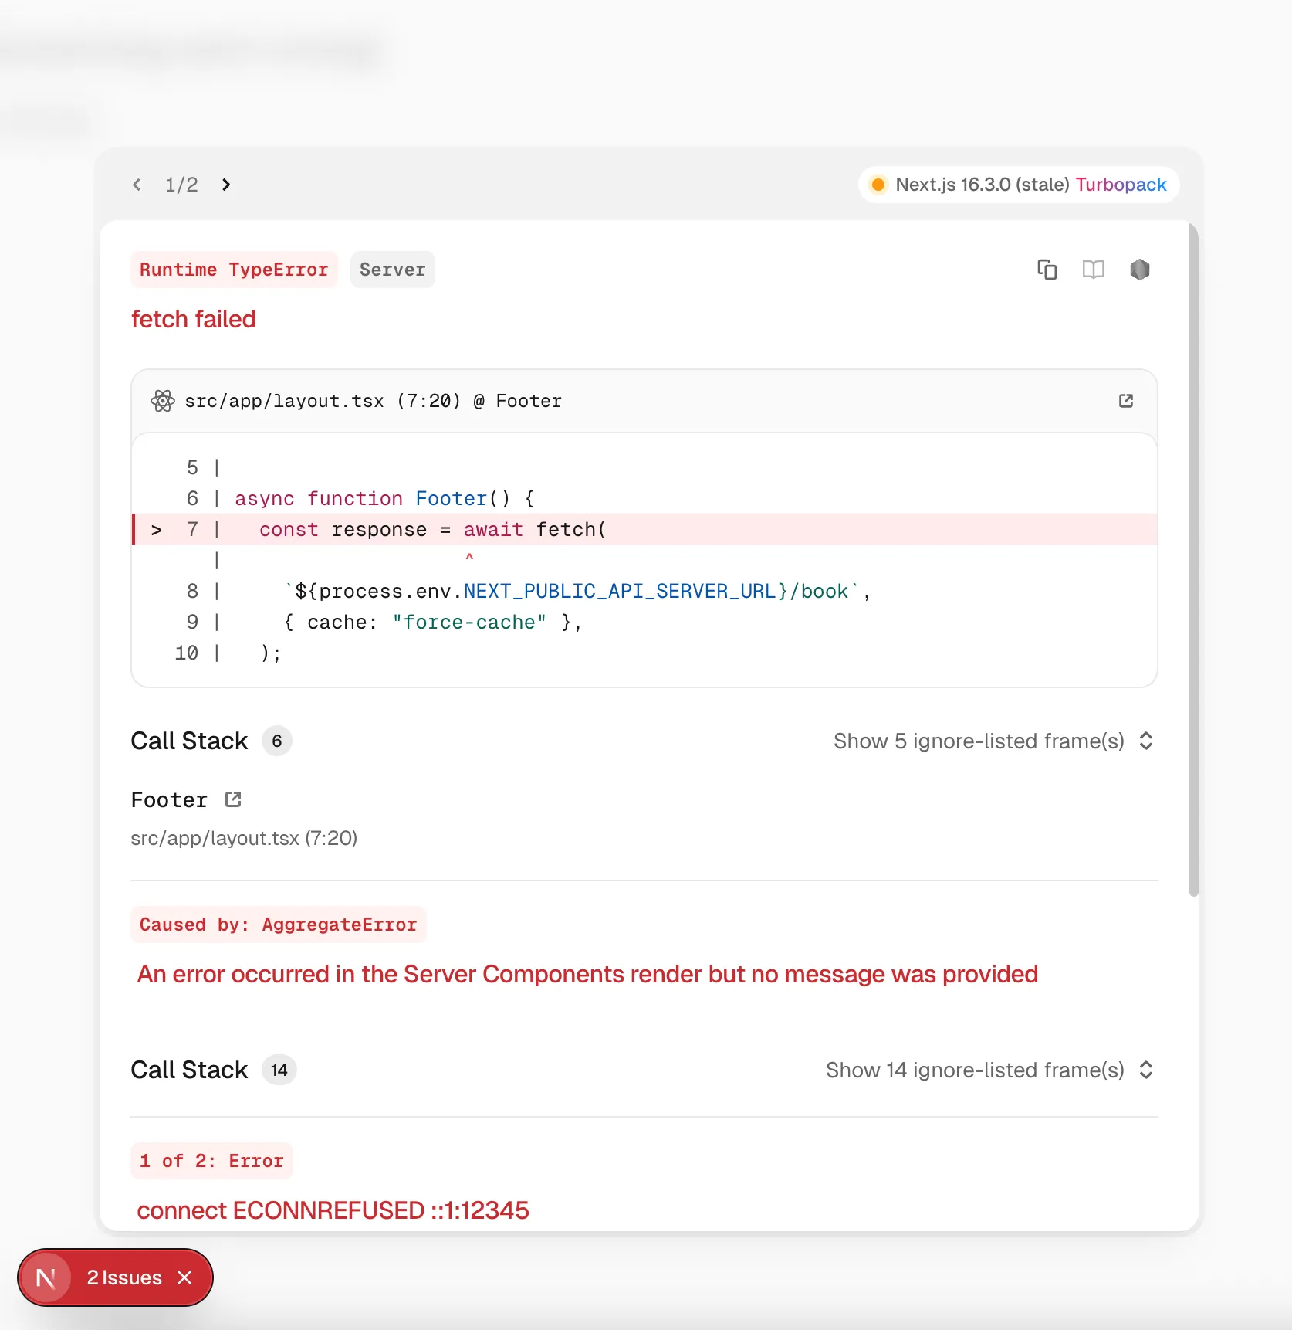The width and height of the screenshot is (1292, 1330).
Task: Click the src/app/layout.tsx (7:20) @ Footer header
Action: click(374, 401)
